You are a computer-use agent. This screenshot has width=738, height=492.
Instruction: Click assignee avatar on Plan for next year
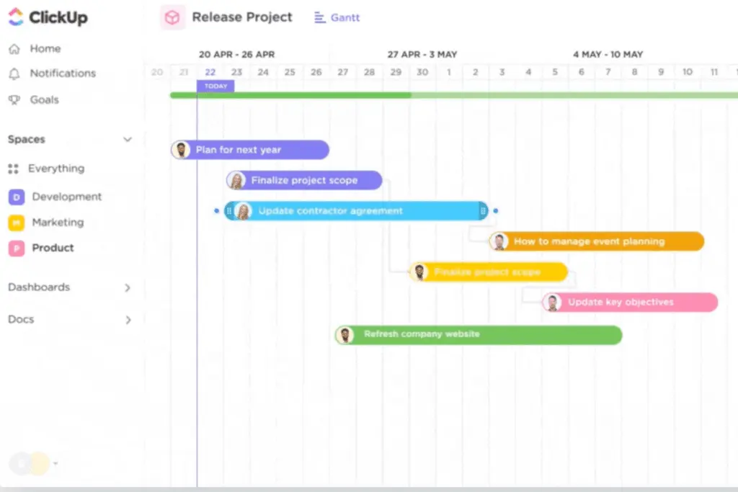click(x=181, y=150)
